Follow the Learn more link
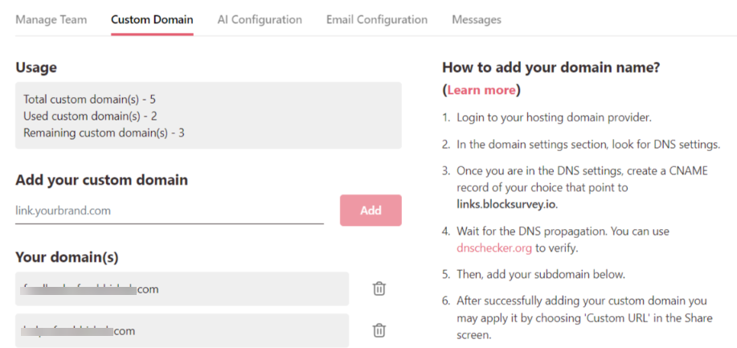Viewport: 737px width, 348px height. (481, 89)
